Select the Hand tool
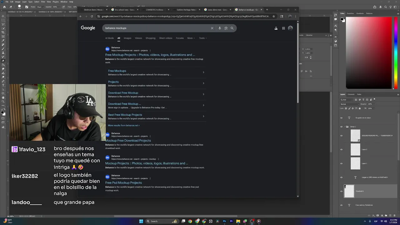The height and width of the screenshot is (225, 400). click(x=3, y=98)
